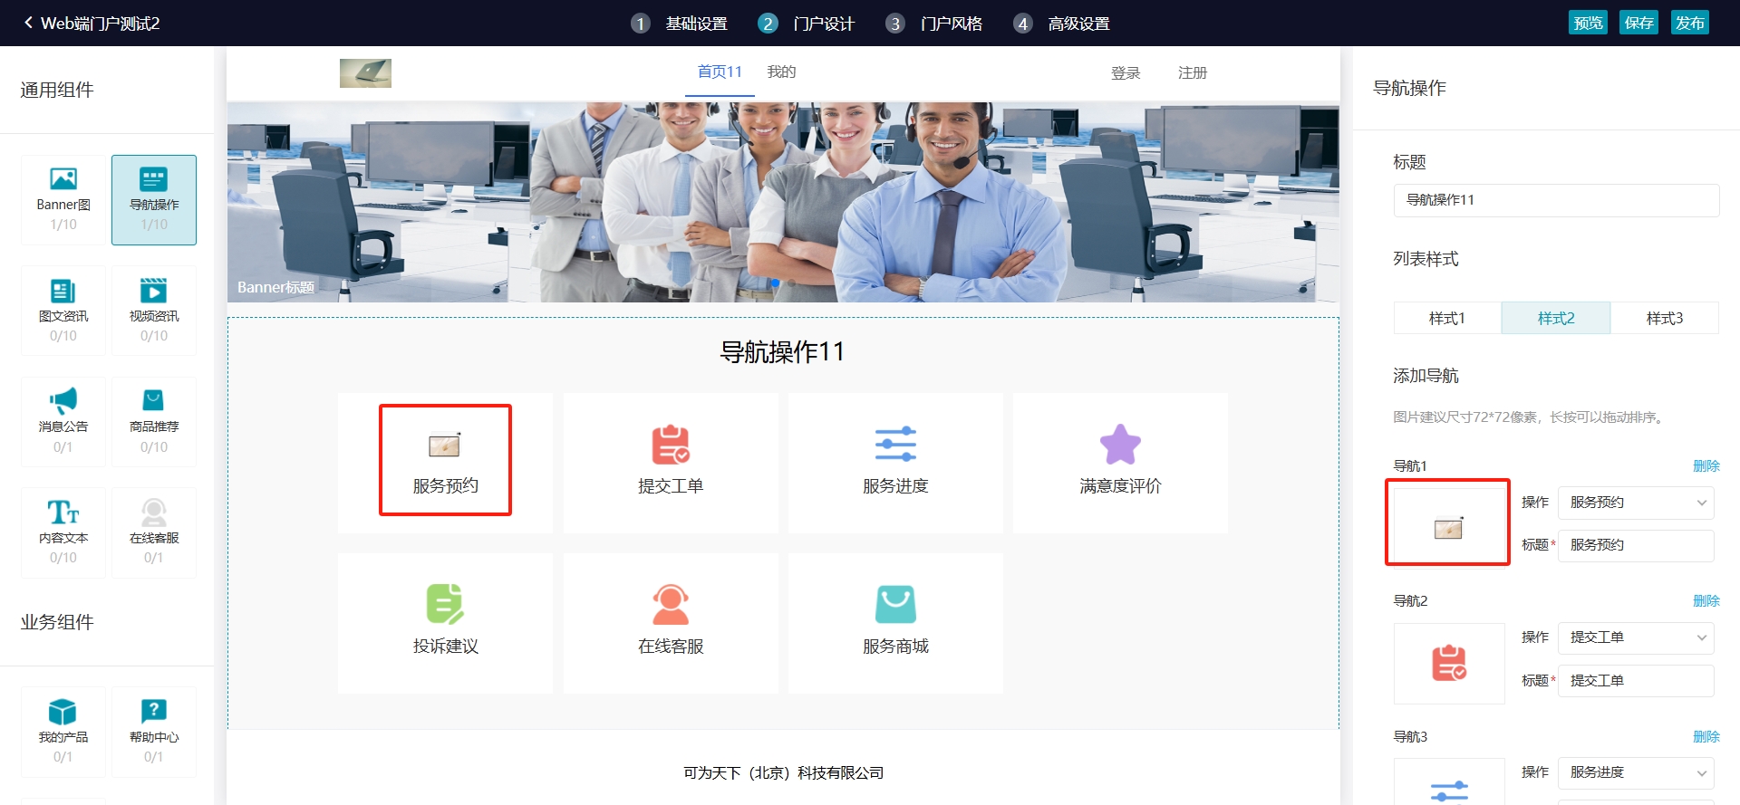
Task: Edit the 标题 field containing 导航操作11
Action: click(x=1556, y=200)
